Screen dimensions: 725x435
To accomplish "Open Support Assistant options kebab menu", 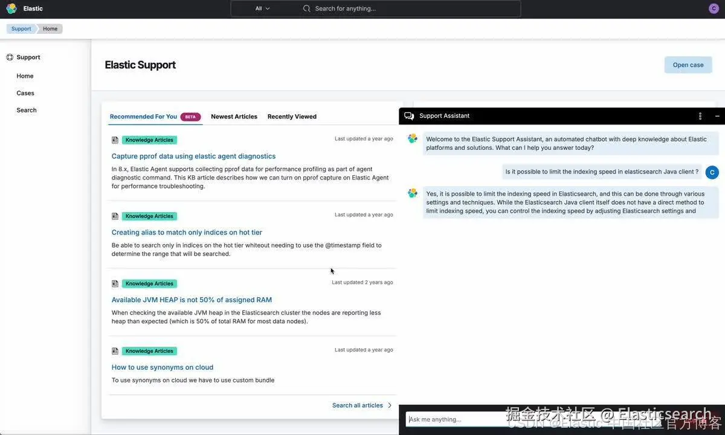I will [700, 116].
